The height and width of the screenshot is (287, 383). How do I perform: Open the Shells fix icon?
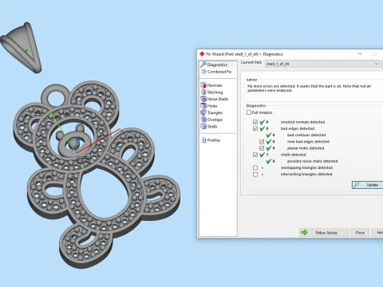coord(203,127)
